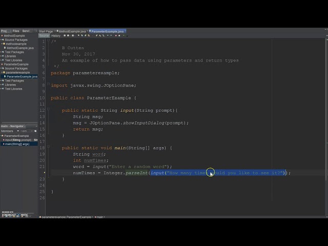This screenshot has width=328, height=246.
Task: Select the ParameterExample.java editor tab
Action: pos(107,31)
